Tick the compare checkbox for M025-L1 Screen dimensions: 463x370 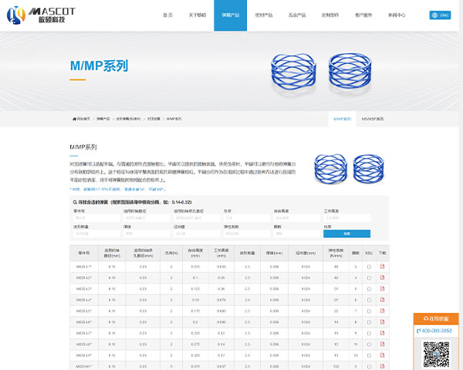[369, 267]
